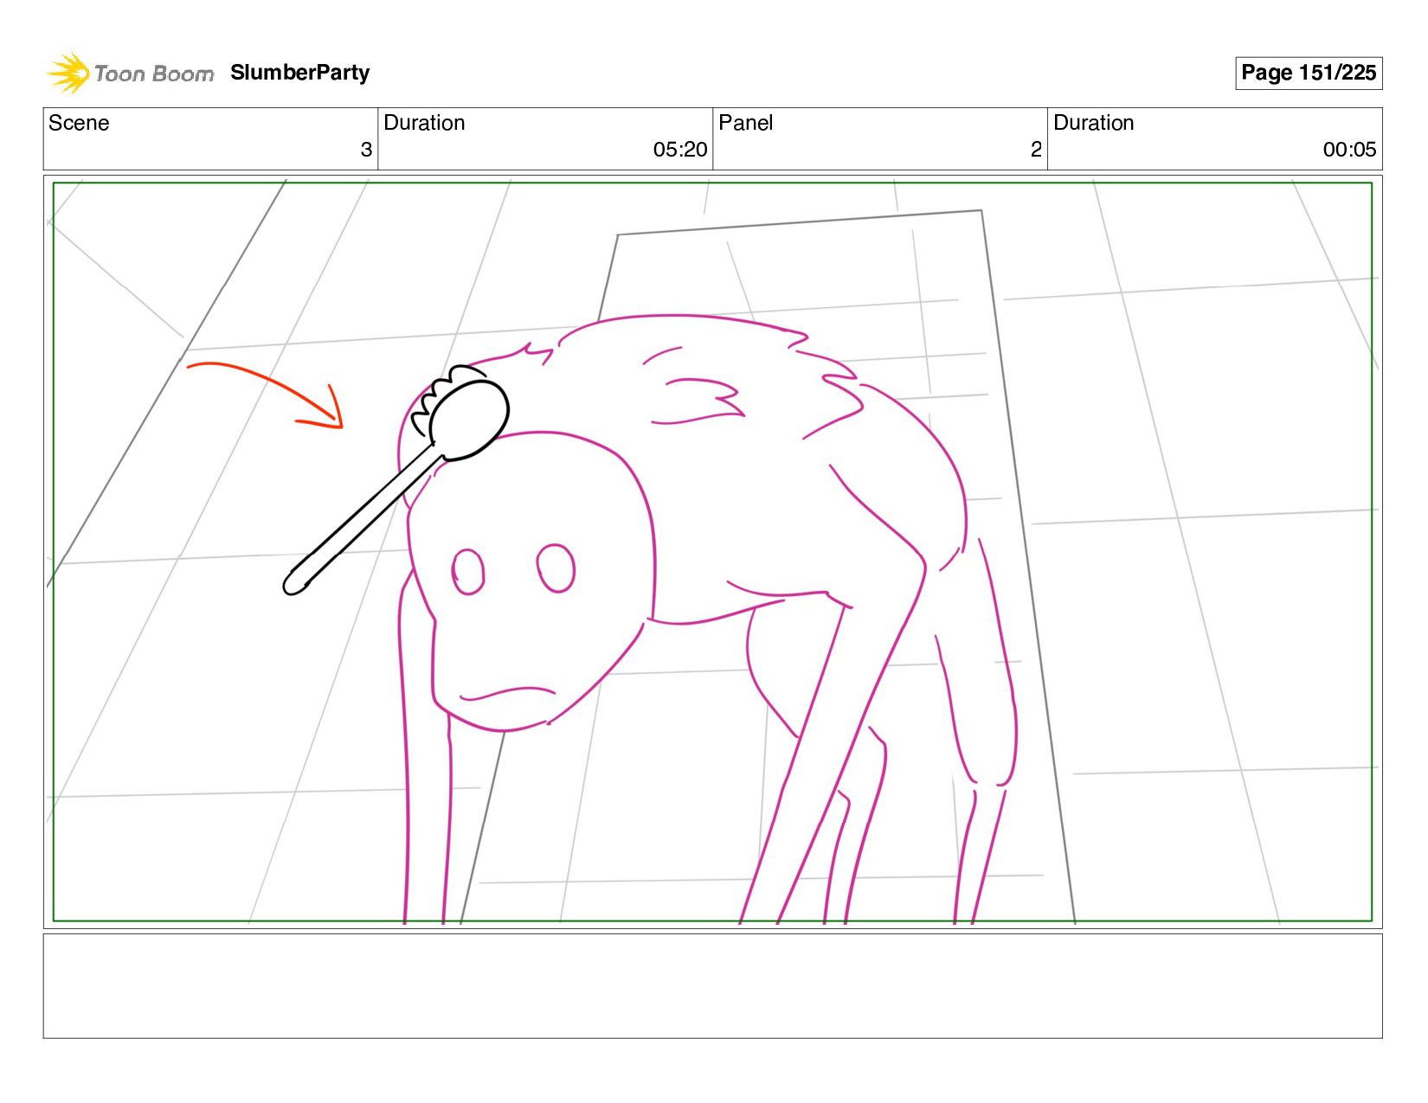This screenshot has height=1103, width=1428.
Task: Click the Scene label
Action: click(79, 123)
